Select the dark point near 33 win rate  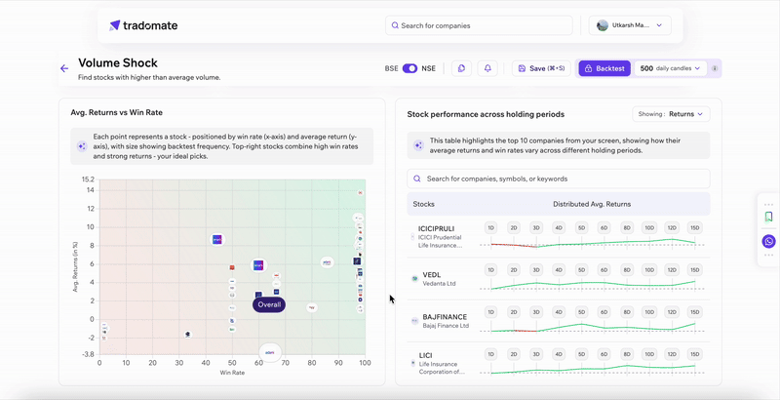(187, 335)
